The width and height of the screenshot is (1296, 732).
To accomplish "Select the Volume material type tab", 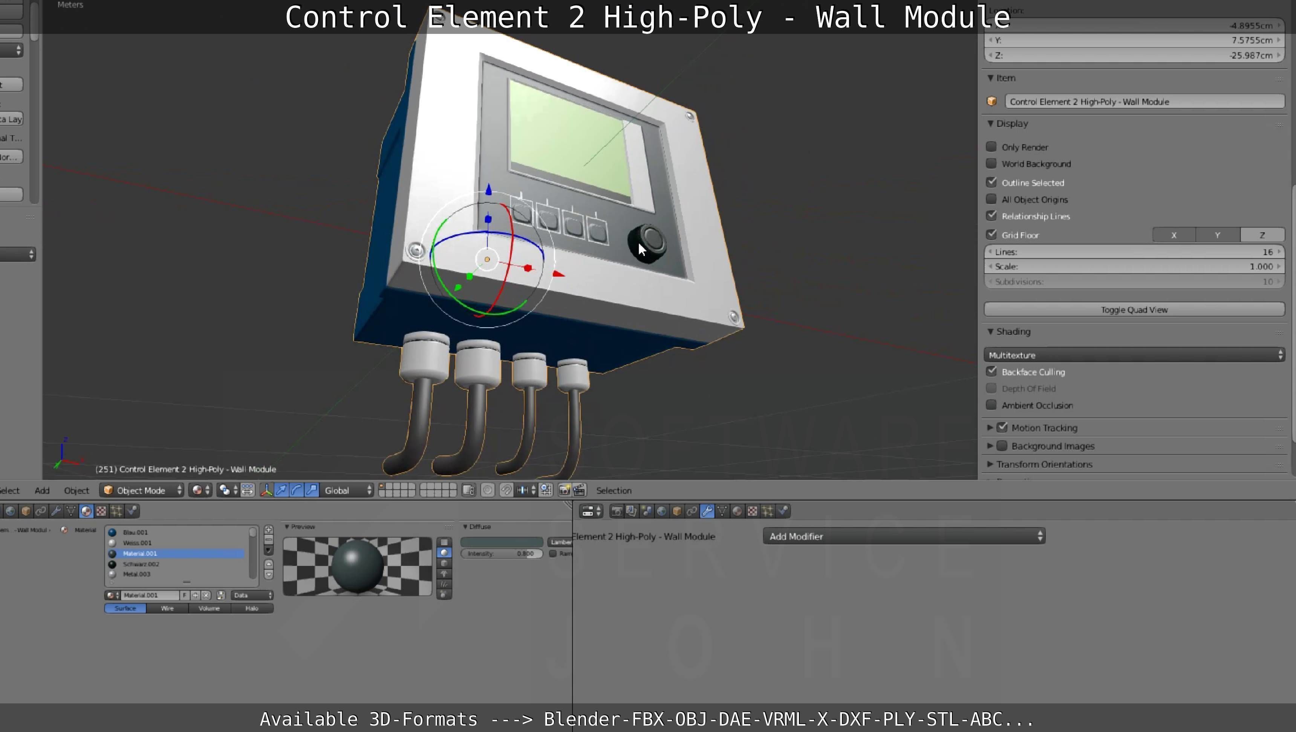I will [x=209, y=608].
